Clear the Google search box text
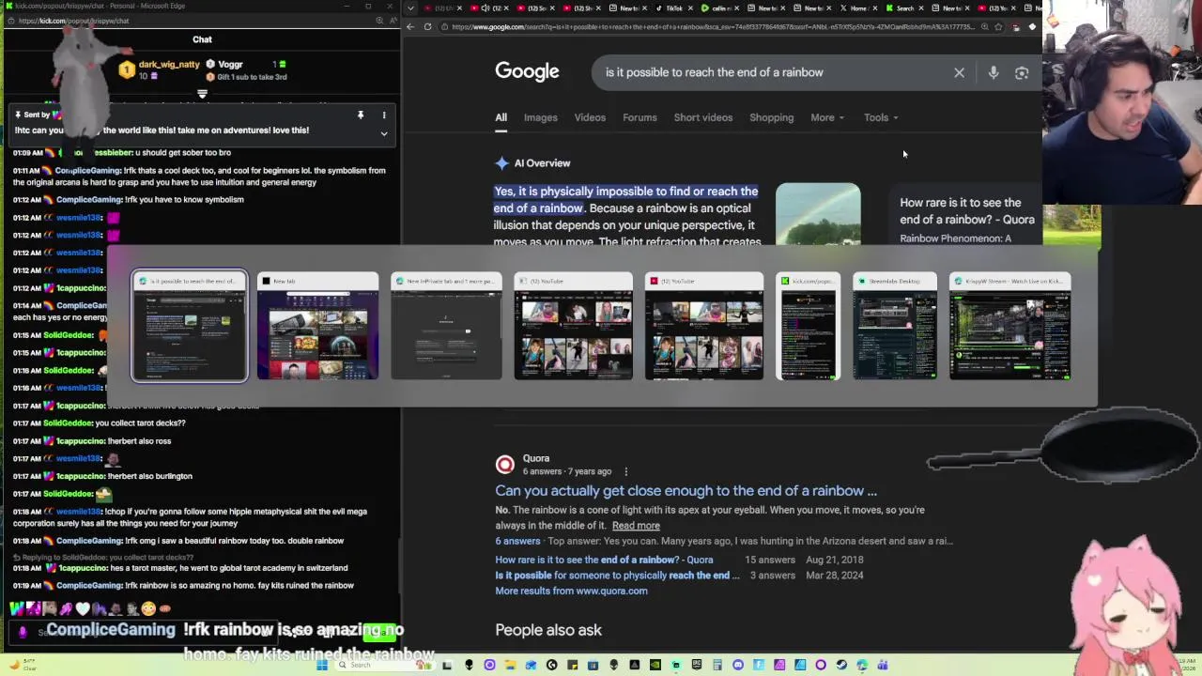Image resolution: width=1202 pixels, height=676 pixels. click(959, 72)
